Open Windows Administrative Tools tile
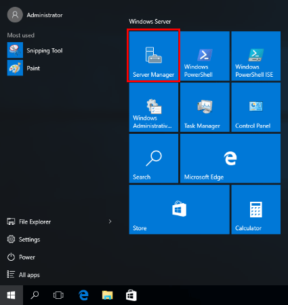288x305 pixels. tap(154, 107)
